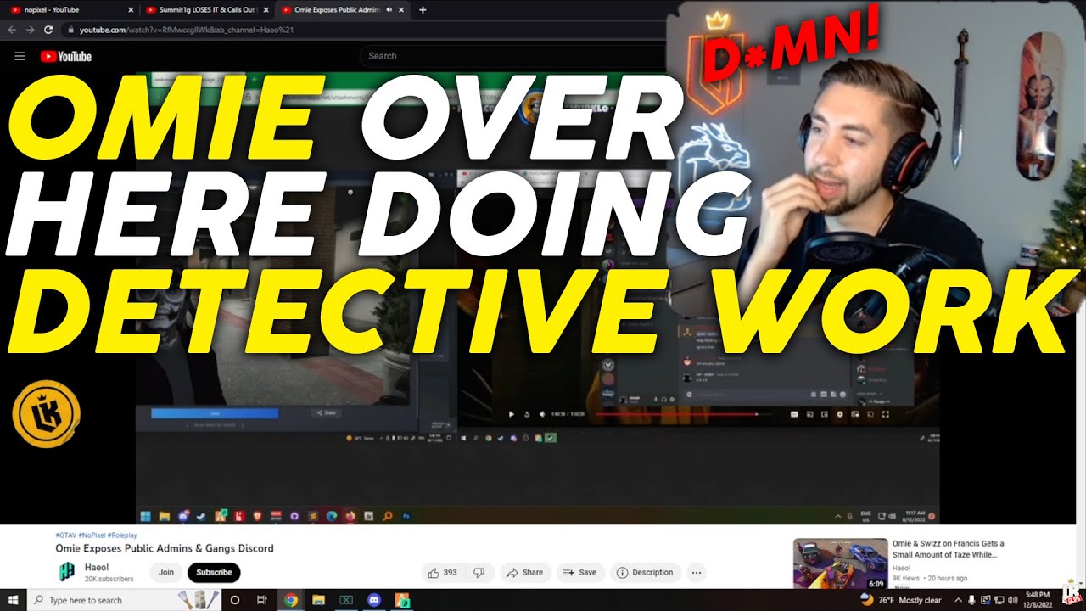Open Omie & Swizz on Francis thumbnail
The height and width of the screenshot is (611, 1086).
tap(841, 563)
